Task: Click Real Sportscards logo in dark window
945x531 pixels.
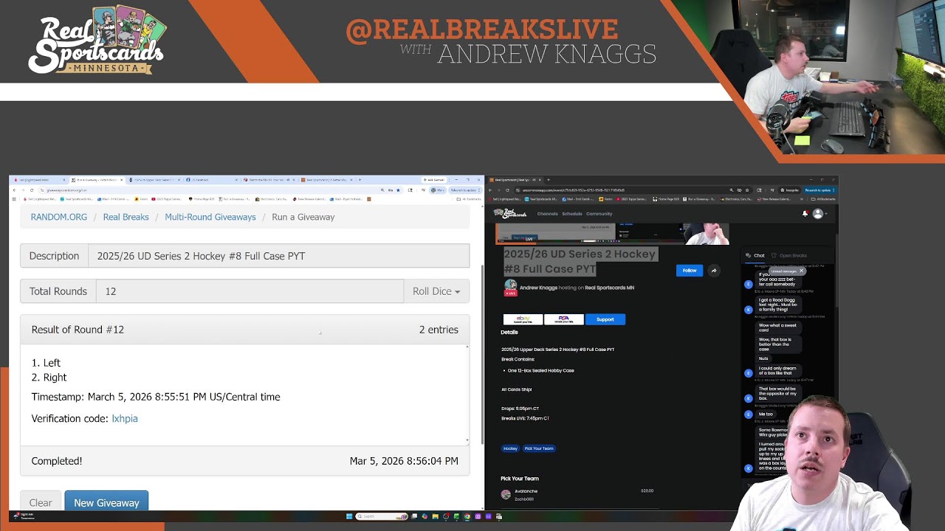Action: coord(510,214)
